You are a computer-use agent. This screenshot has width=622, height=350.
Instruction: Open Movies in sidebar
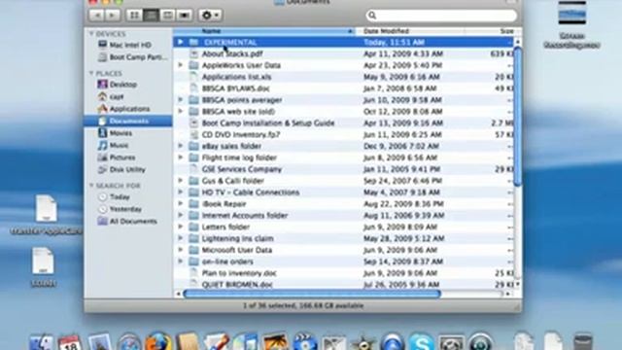click(x=115, y=133)
